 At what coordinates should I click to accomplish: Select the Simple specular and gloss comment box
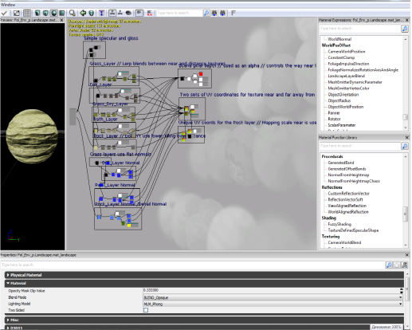94,49
